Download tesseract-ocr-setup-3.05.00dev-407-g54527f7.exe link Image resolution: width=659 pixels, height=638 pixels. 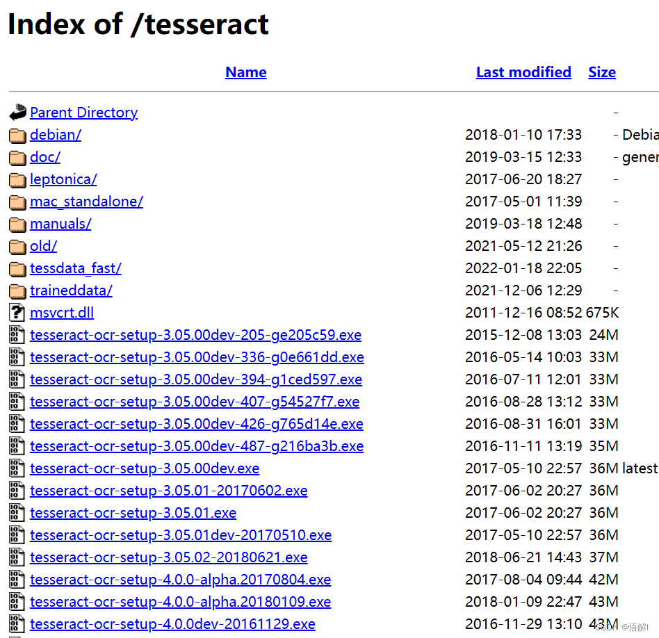pyautogui.click(x=195, y=402)
